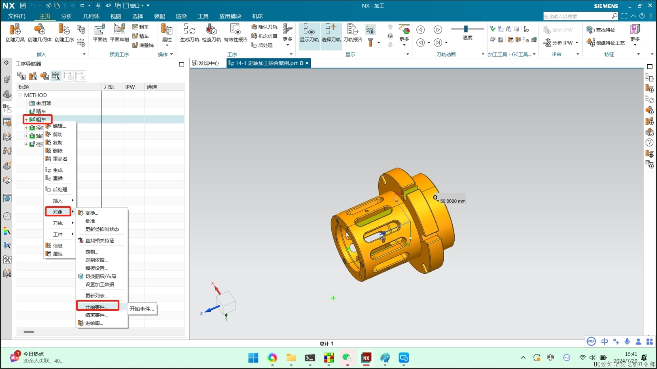Open the 操作 group dropdown arrow

pyautogui.click(x=172, y=54)
